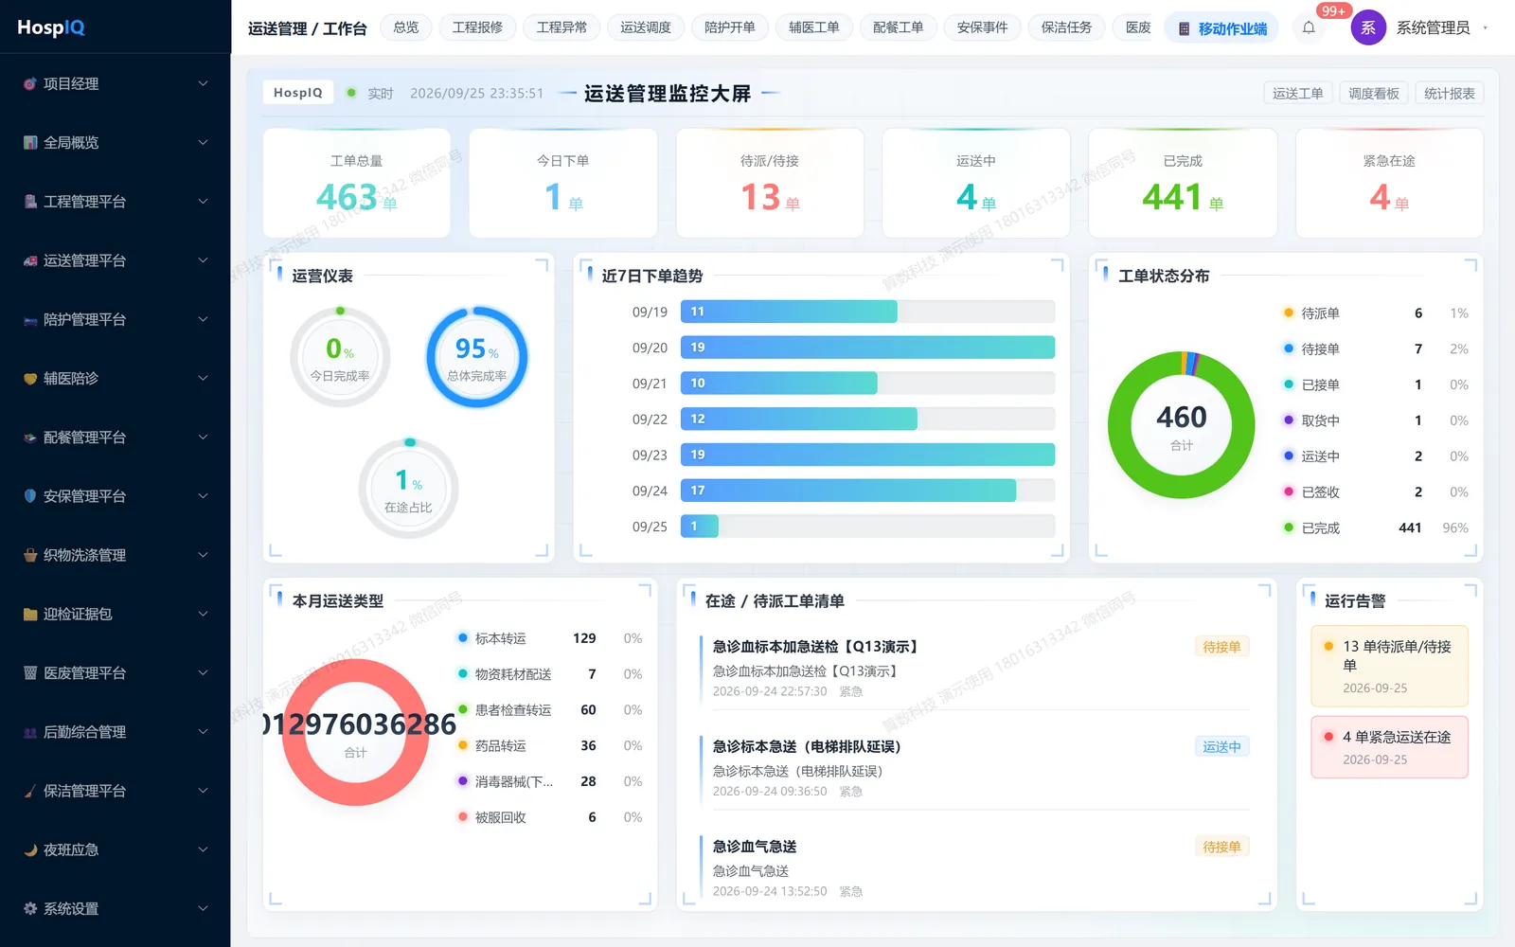Click the 移动作业端 phone icon
The width and height of the screenshot is (1515, 947).
pyautogui.click(x=1184, y=28)
